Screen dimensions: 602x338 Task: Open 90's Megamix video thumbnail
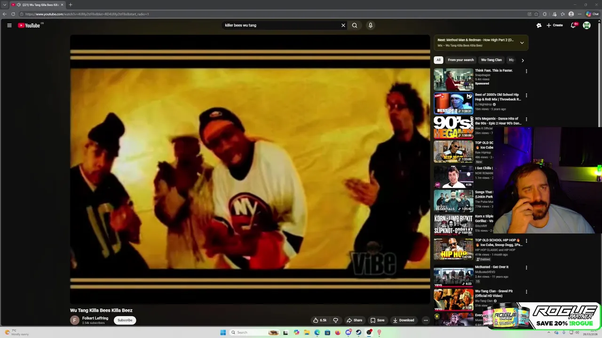(453, 127)
